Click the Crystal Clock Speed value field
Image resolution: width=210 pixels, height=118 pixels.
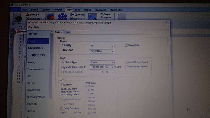[97, 67]
